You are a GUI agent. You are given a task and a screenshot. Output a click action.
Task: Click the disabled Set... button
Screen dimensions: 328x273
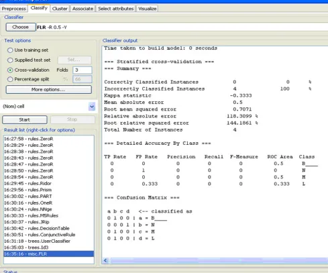[74, 60]
